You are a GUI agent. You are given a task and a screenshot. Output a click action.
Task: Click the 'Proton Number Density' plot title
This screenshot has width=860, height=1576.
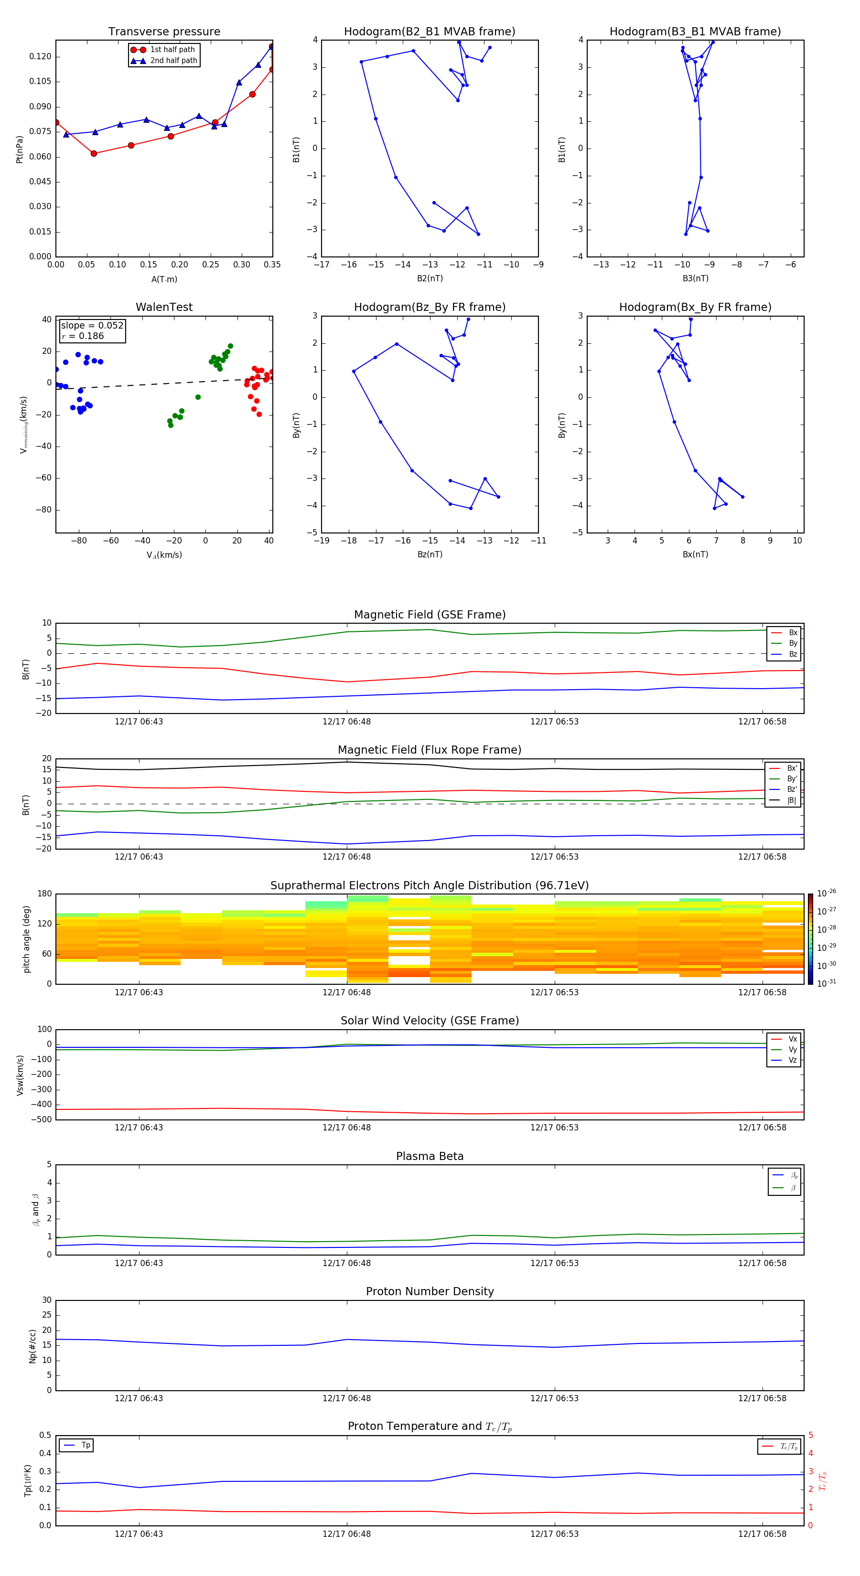430,1291
